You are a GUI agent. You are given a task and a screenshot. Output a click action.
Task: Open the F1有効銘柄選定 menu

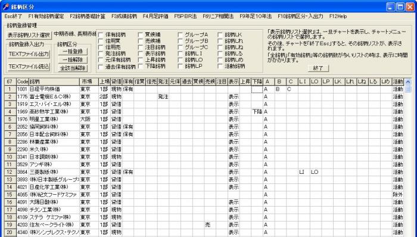pyautogui.click(x=46, y=16)
